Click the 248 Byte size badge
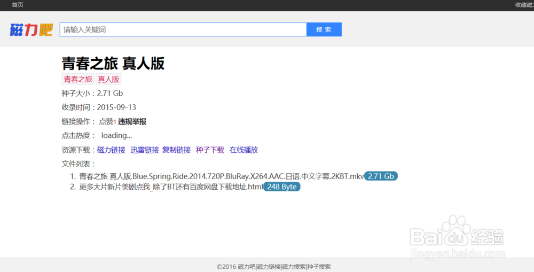Viewport: 534px width, 272px height. click(x=281, y=187)
